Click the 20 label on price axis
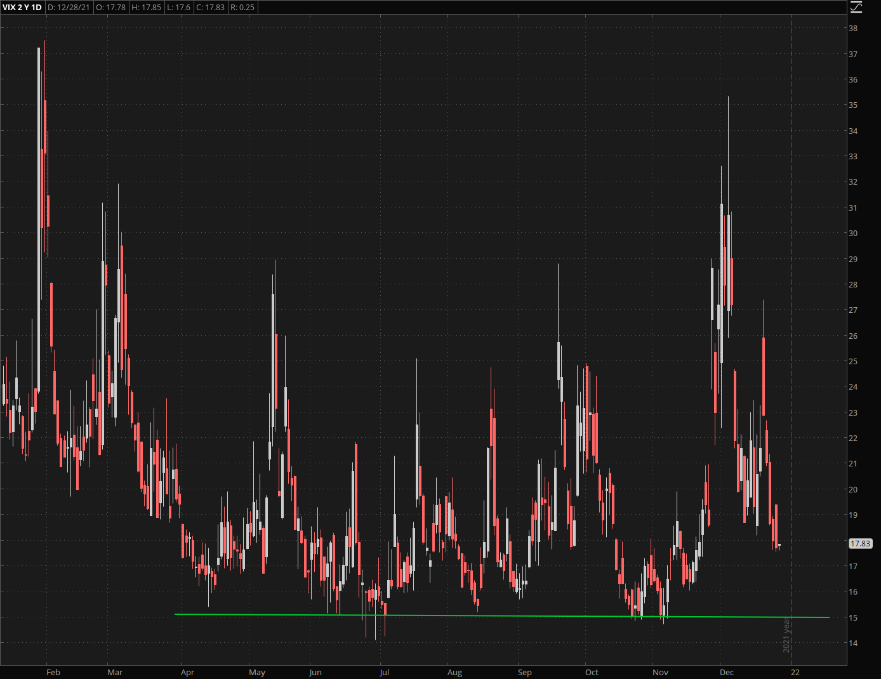 click(x=853, y=489)
